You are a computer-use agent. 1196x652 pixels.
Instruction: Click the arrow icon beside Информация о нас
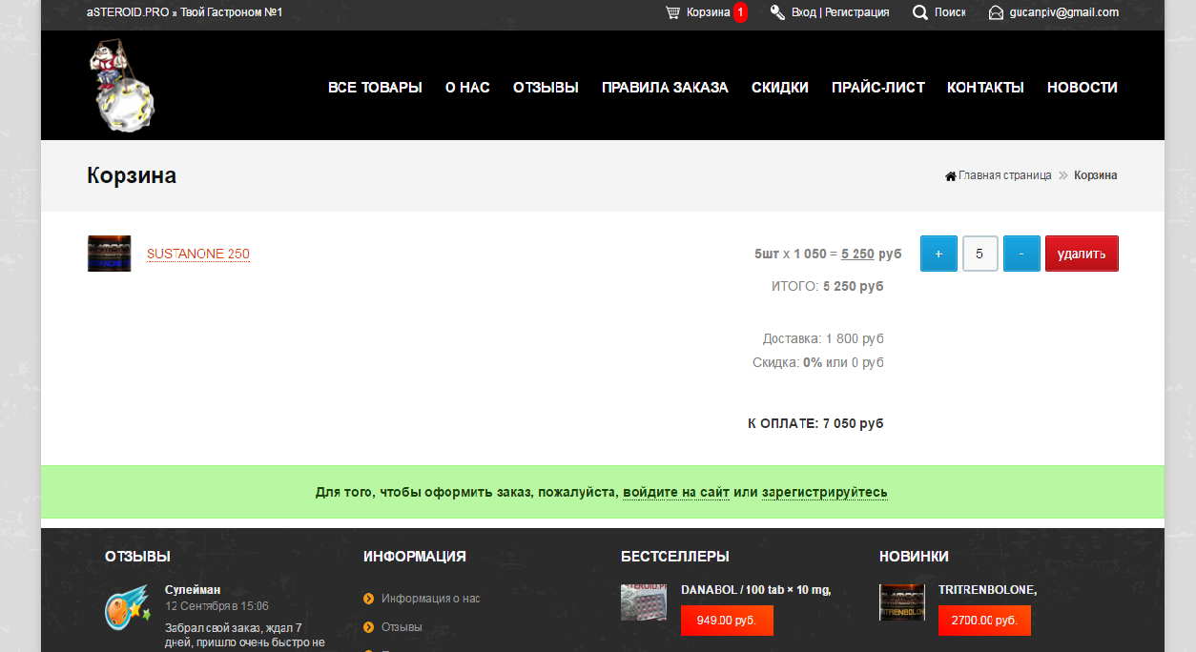pyautogui.click(x=368, y=599)
